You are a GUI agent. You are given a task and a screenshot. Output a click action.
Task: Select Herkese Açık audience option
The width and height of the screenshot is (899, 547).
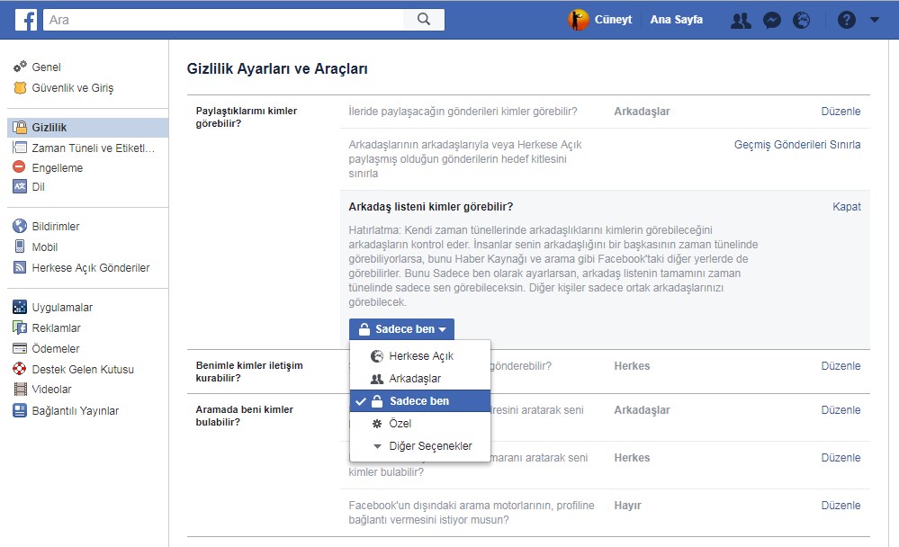point(420,356)
